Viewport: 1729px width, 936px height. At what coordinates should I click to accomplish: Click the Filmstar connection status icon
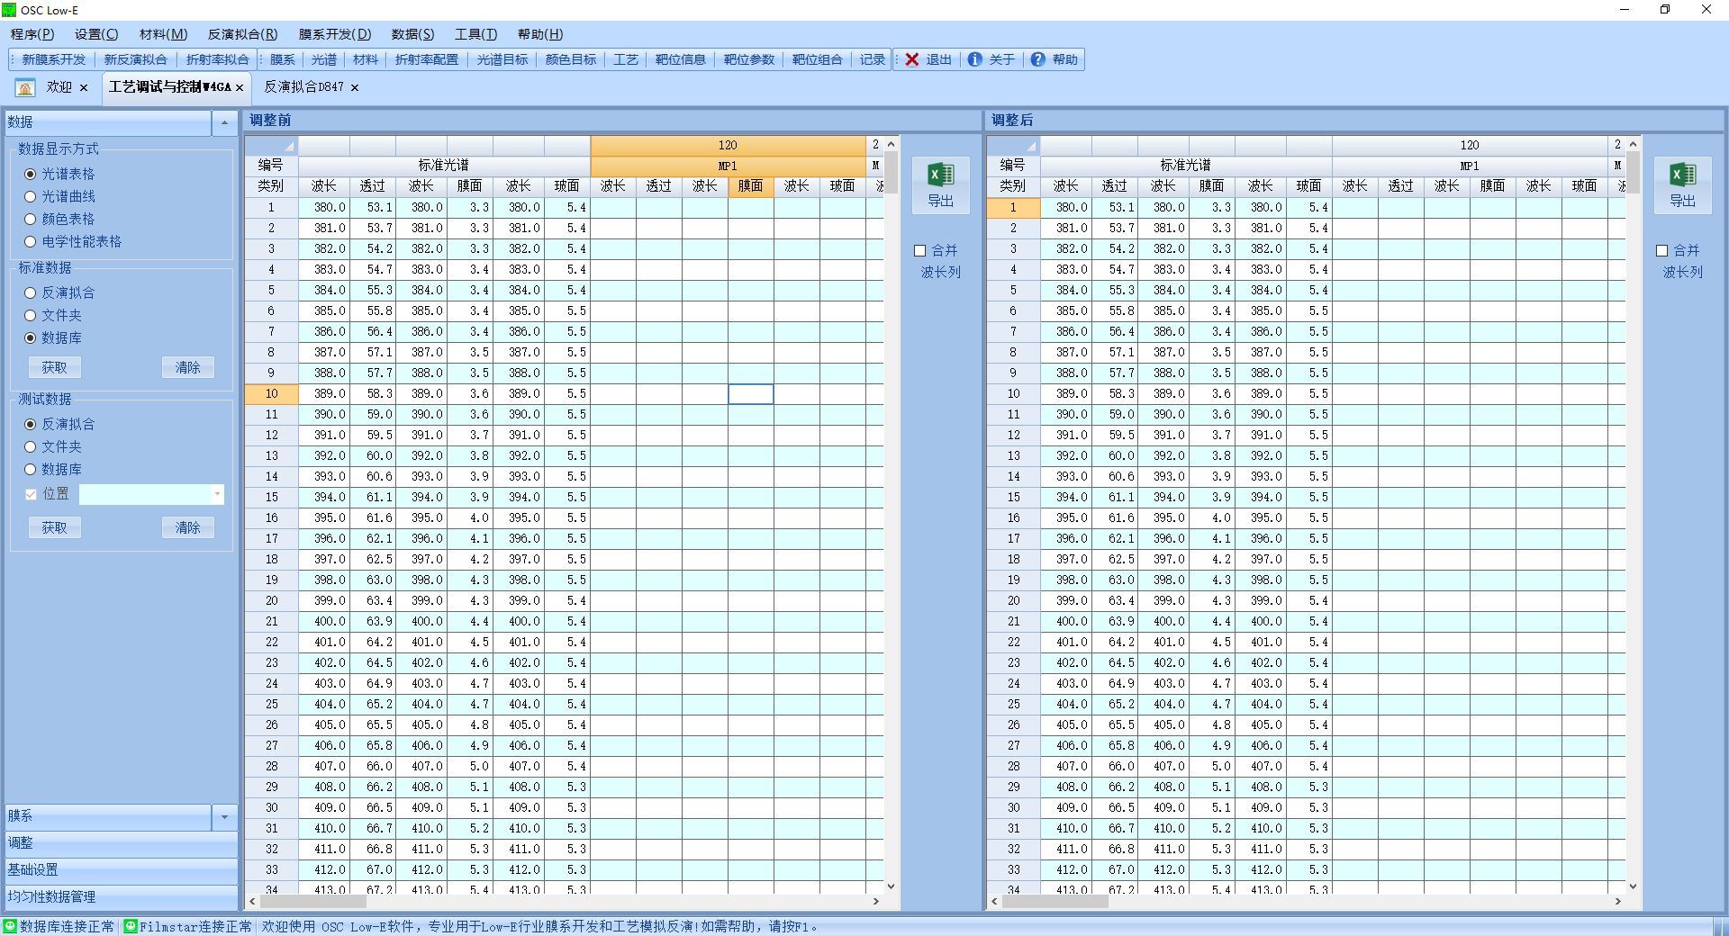pyautogui.click(x=131, y=926)
